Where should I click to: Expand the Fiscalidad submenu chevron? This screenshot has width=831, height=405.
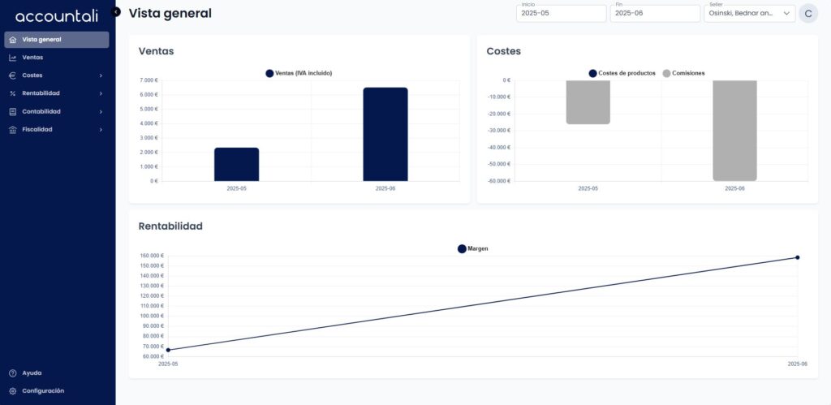pos(101,129)
